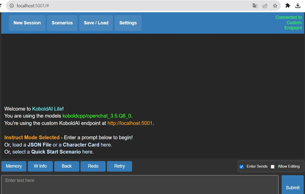Open the Memory button

pos(14,166)
